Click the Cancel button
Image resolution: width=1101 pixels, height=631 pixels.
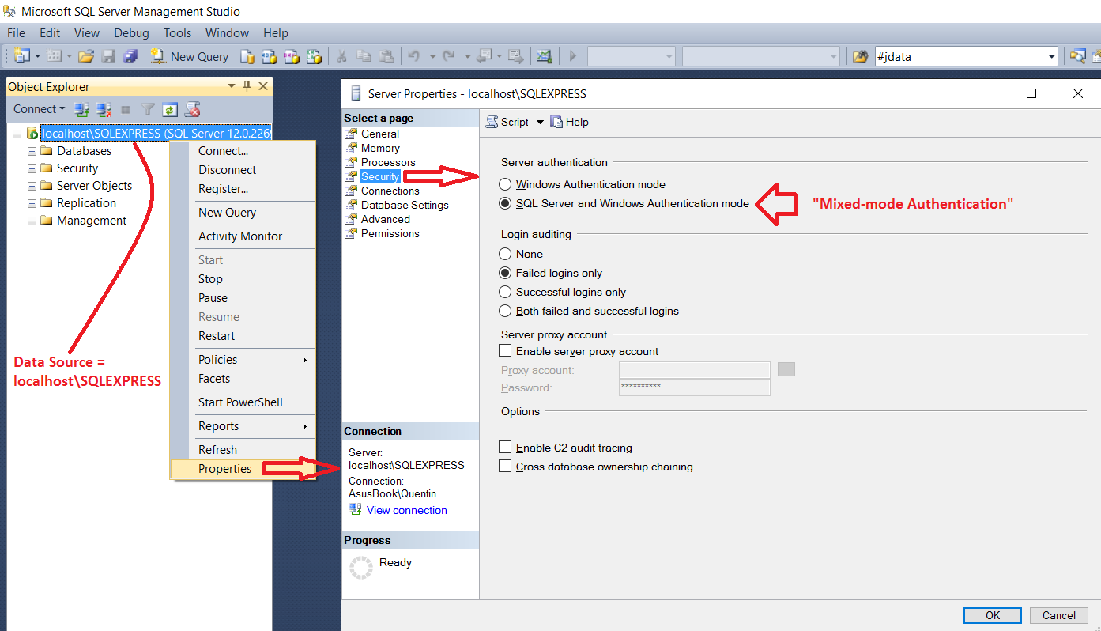[x=1058, y=615]
